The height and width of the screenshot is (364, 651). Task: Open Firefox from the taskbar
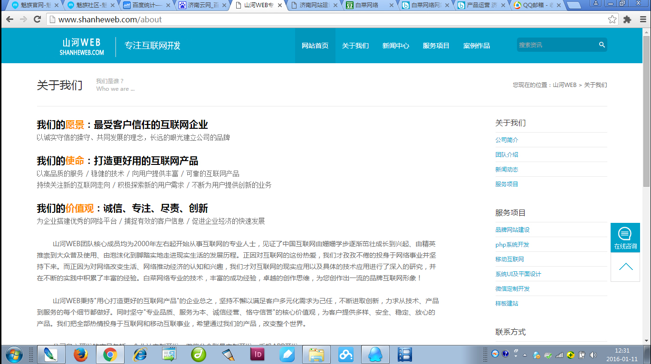(x=81, y=354)
